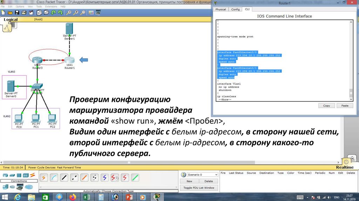Click Delete scenario button
Image resolution: width=359 pixels, height=201 pixels.
[209, 181]
